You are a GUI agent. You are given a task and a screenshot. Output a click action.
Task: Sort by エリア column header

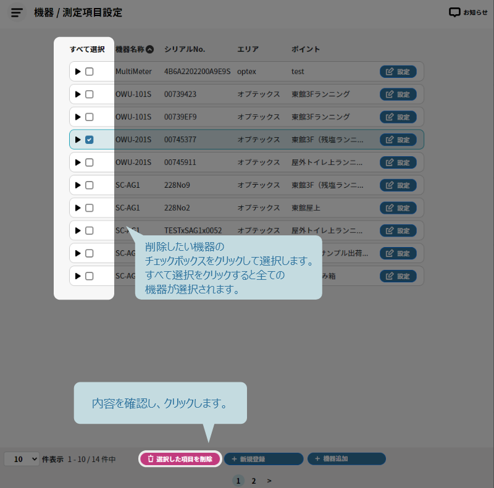[248, 49]
